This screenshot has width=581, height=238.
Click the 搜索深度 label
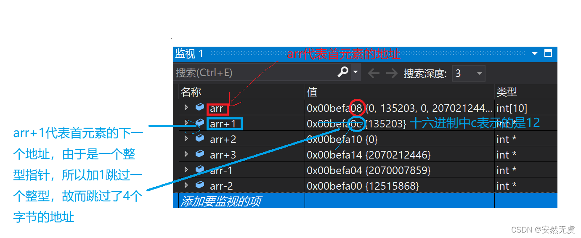425,74
